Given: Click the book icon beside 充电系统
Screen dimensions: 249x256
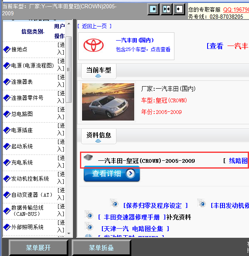Looking at the screenshot, I should click(x=7, y=162).
